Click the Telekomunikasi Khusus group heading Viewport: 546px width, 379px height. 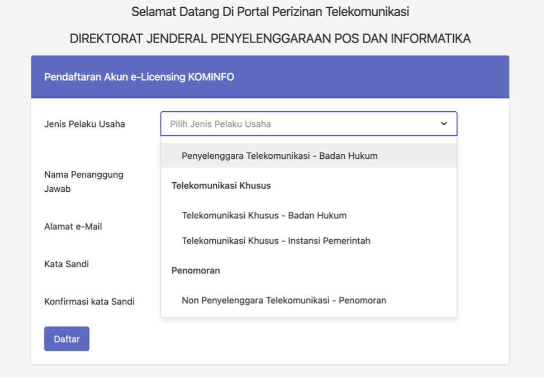tap(221, 186)
